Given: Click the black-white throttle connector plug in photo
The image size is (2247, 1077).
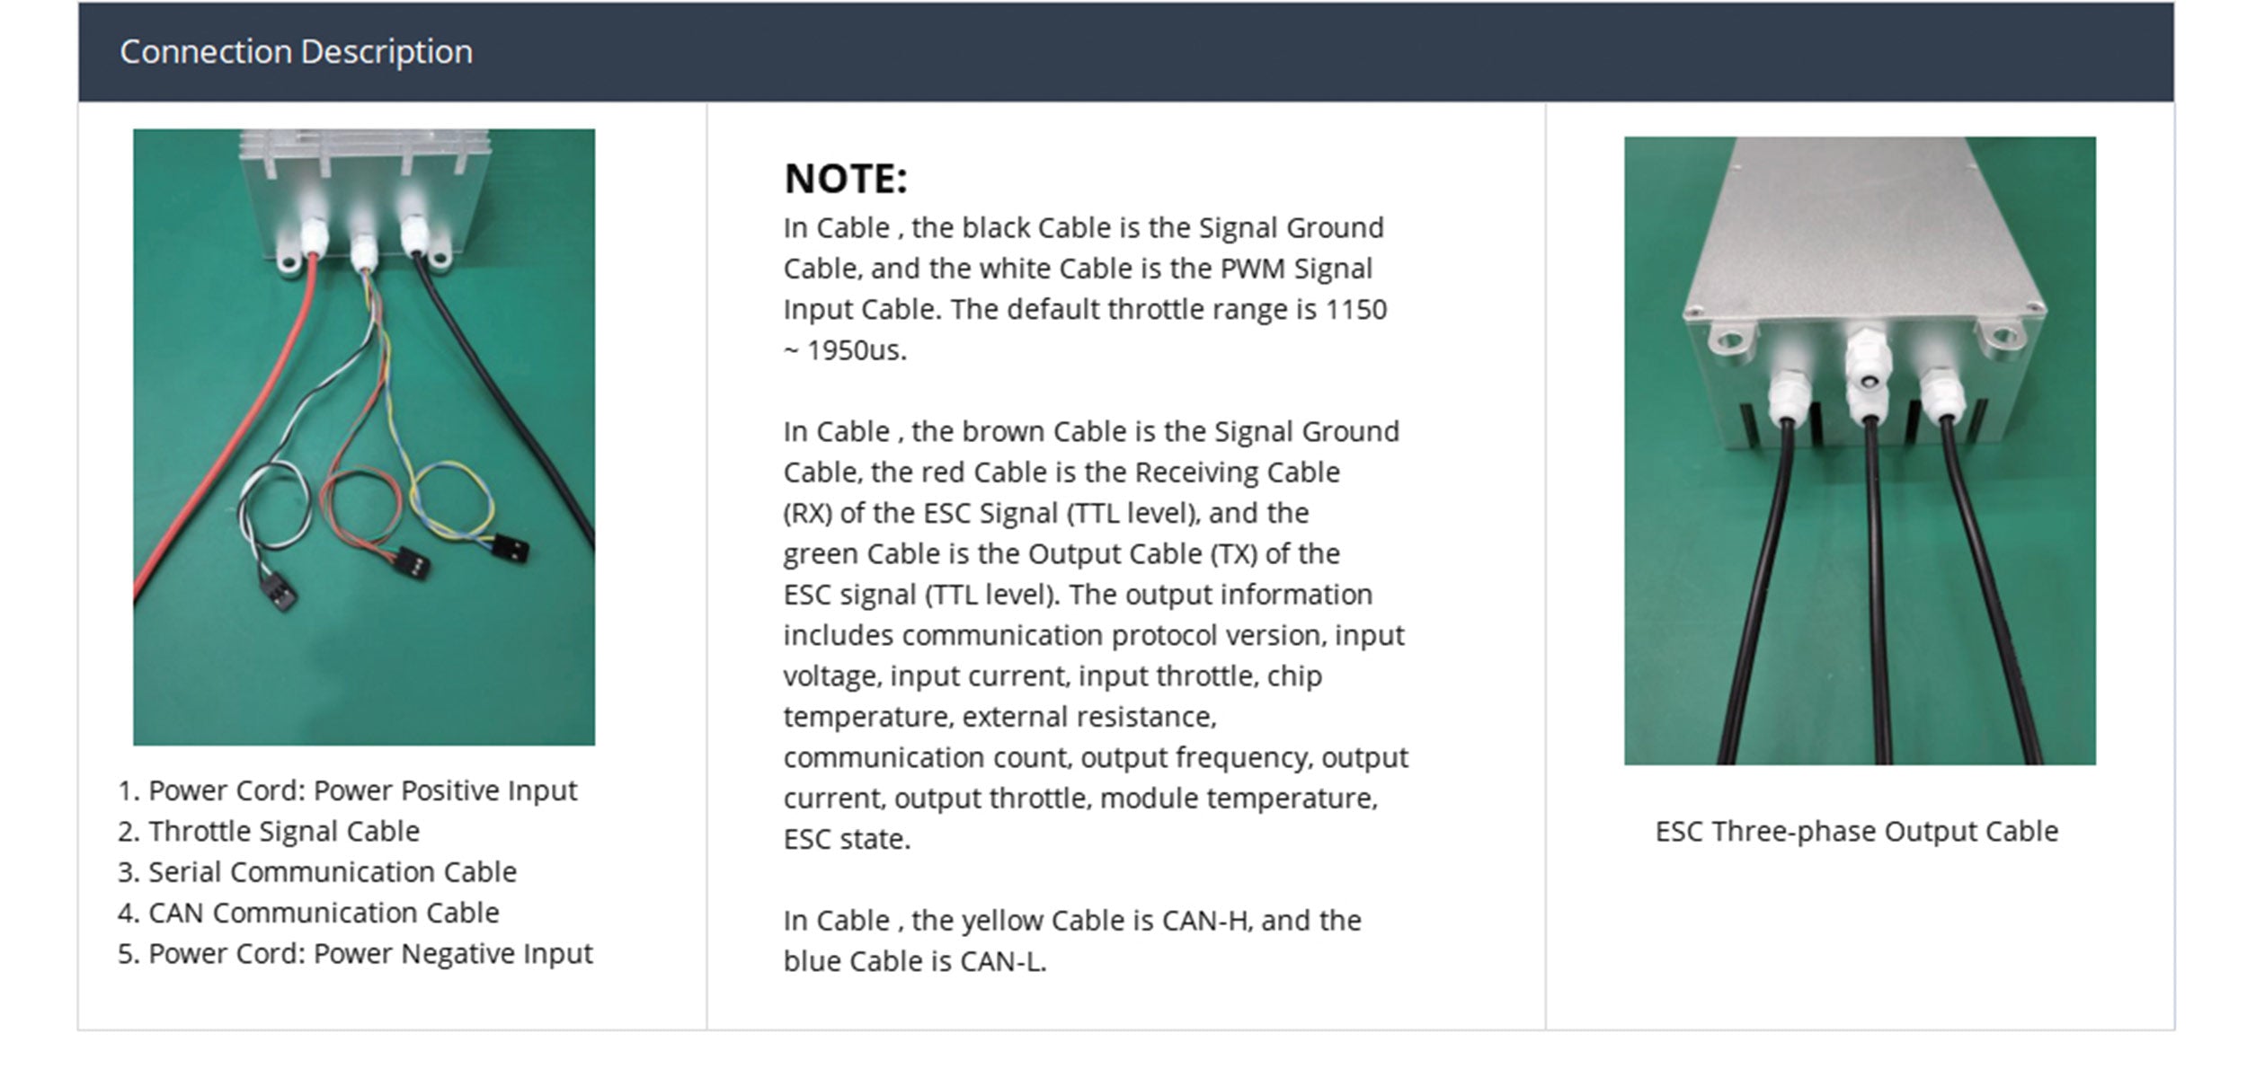Looking at the screenshot, I should [x=280, y=592].
